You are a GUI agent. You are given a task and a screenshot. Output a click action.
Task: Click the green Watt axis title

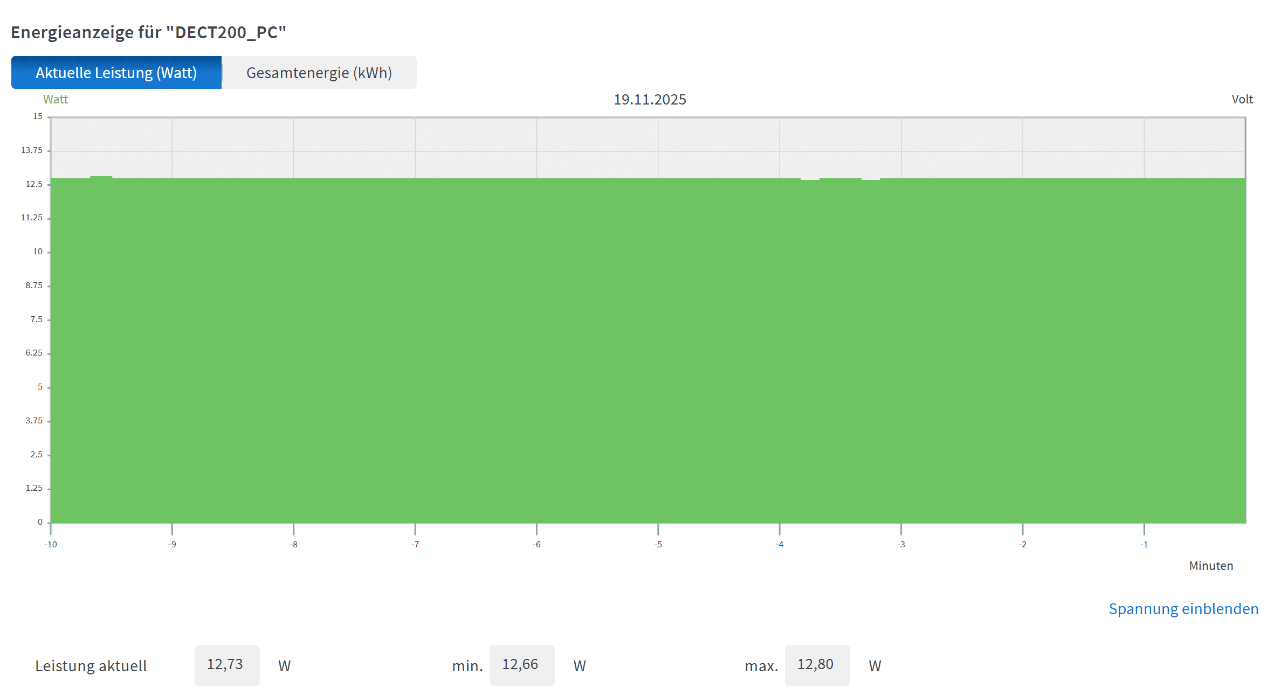(56, 99)
